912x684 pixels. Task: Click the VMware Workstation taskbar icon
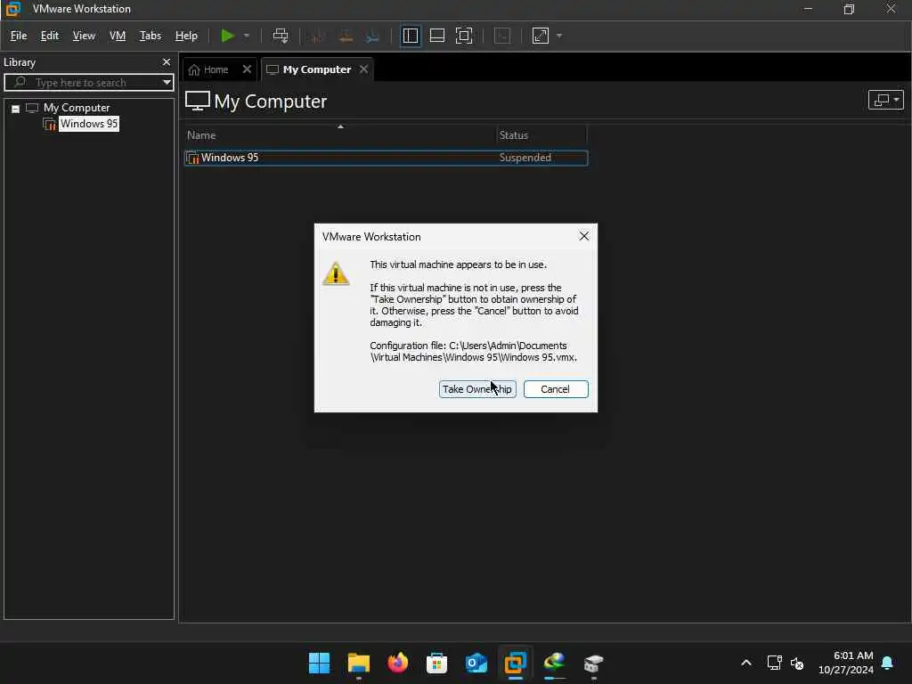click(x=516, y=663)
